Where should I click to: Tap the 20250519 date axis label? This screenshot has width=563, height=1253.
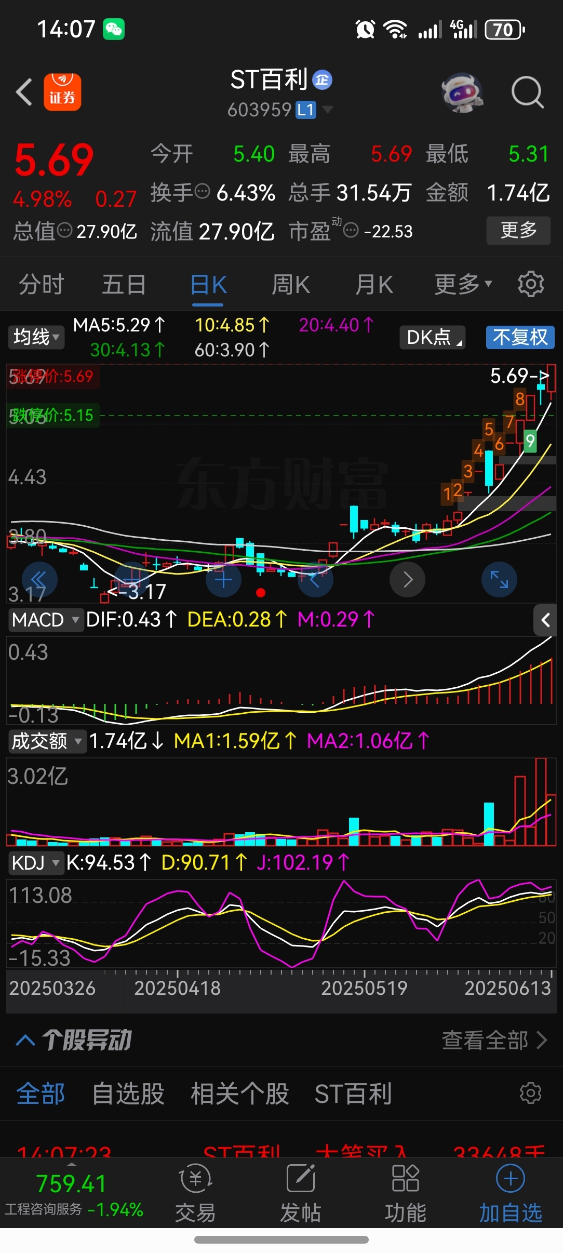pos(364,988)
